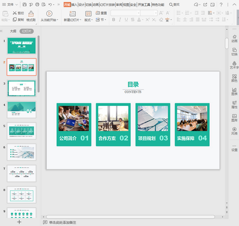Open the 图表 side panel icon

click(x=234, y=91)
